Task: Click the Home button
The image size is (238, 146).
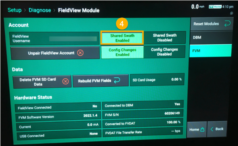Action: pyautogui.click(x=197, y=130)
